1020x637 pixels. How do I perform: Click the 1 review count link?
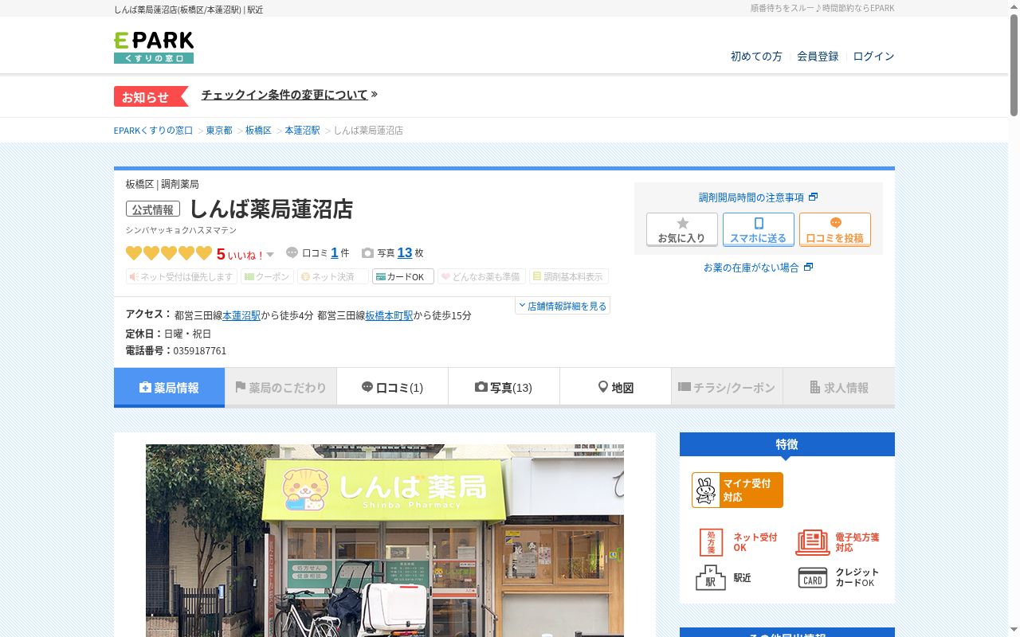(x=335, y=252)
